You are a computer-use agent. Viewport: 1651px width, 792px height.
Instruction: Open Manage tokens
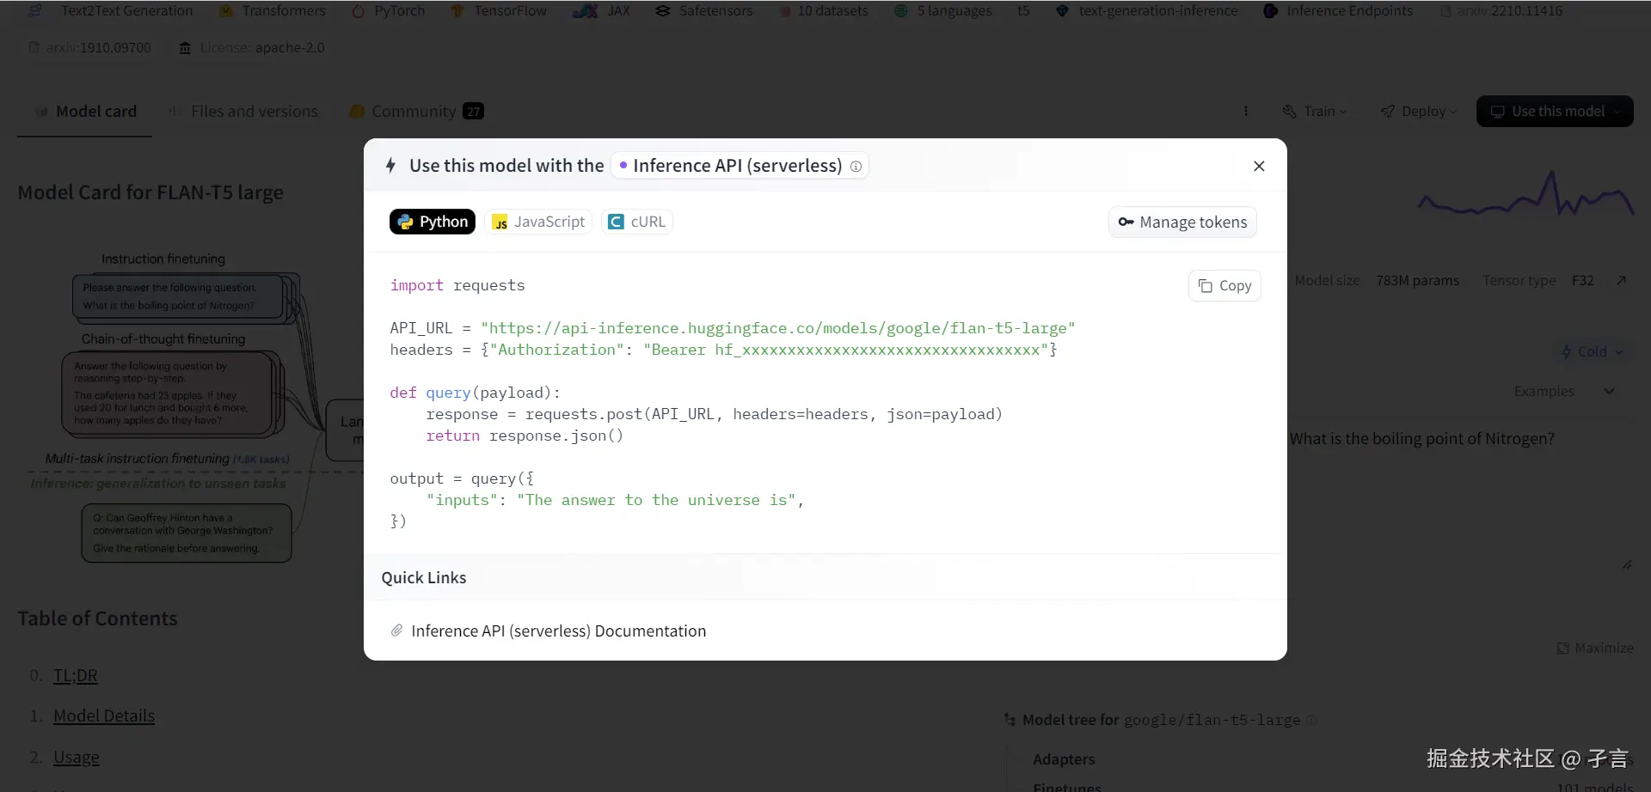pyautogui.click(x=1182, y=222)
